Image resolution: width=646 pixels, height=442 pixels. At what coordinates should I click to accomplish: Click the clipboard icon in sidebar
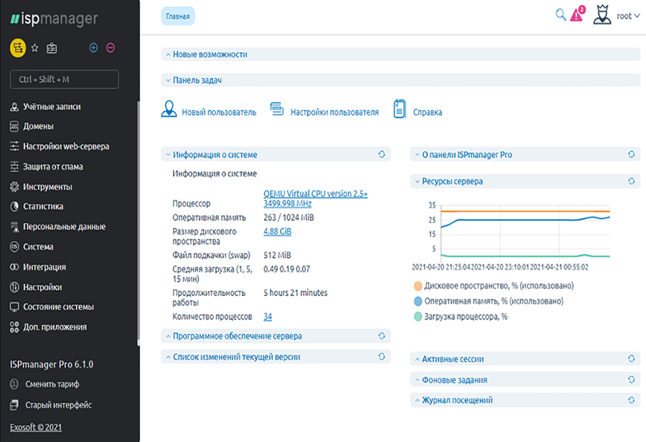[x=52, y=48]
